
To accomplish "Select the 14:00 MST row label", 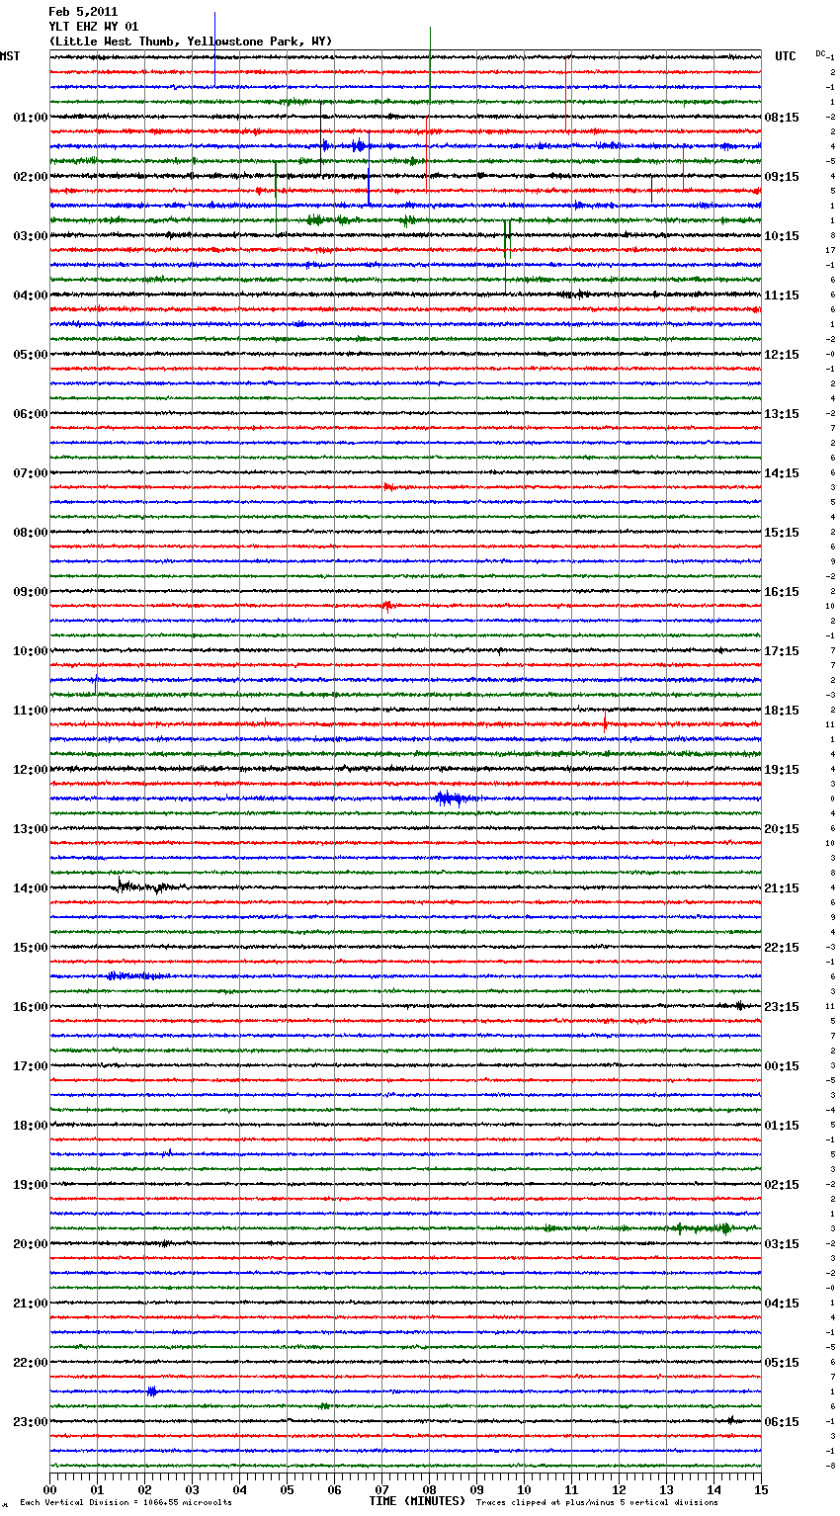I will point(31,888).
